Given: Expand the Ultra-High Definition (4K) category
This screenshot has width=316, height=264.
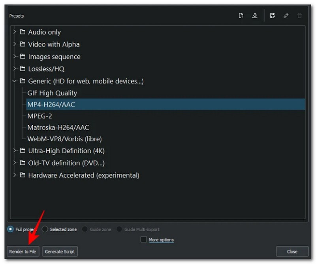Looking at the screenshot, I should point(15,151).
